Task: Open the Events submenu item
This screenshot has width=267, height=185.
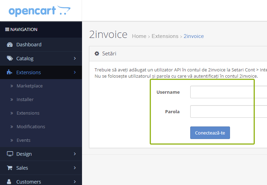Action: pyautogui.click(x=41, y=140)
